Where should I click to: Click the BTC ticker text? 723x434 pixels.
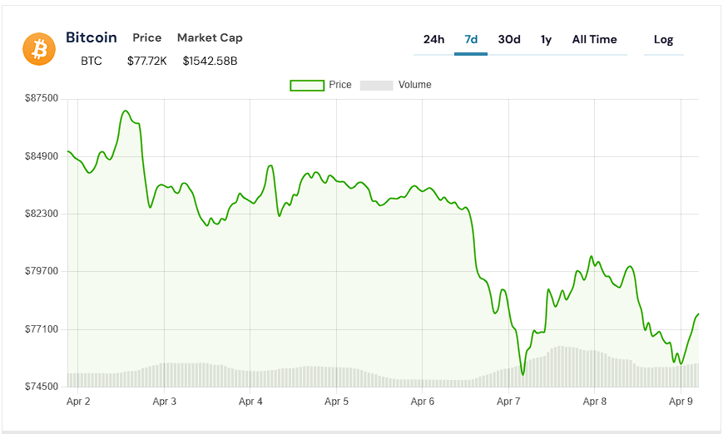pos(92,61)
